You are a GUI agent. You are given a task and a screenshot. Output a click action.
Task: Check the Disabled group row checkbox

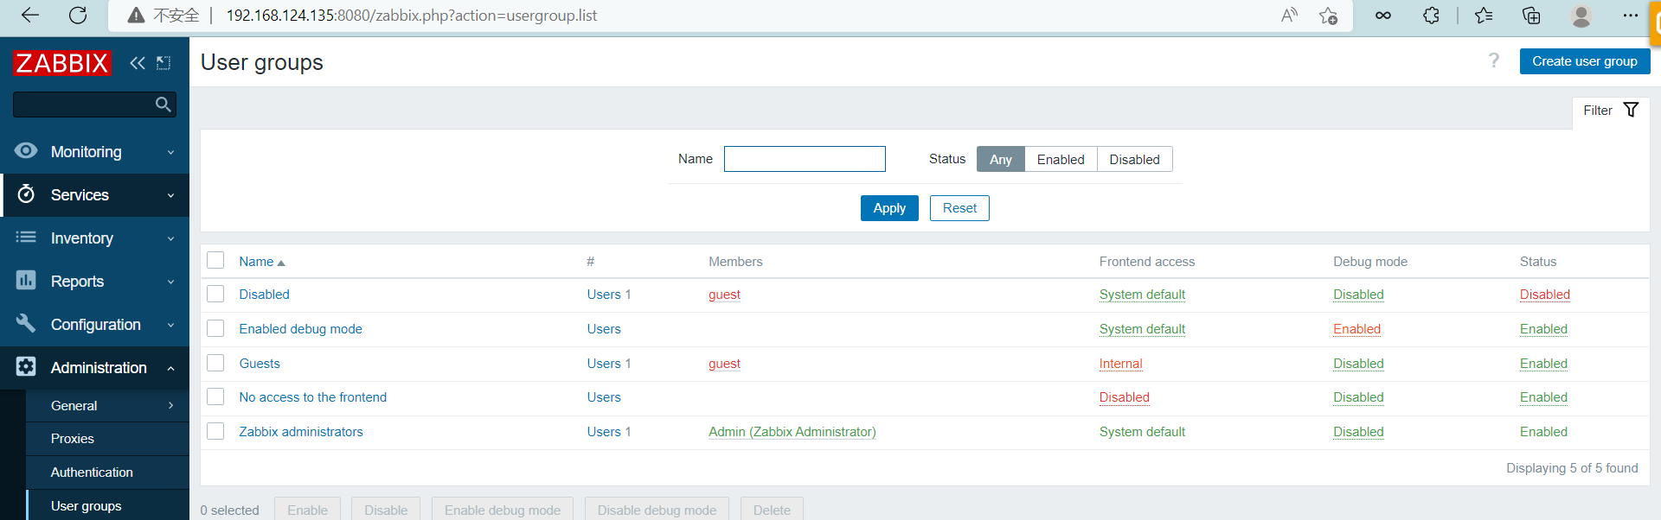[x=215, y=295]
